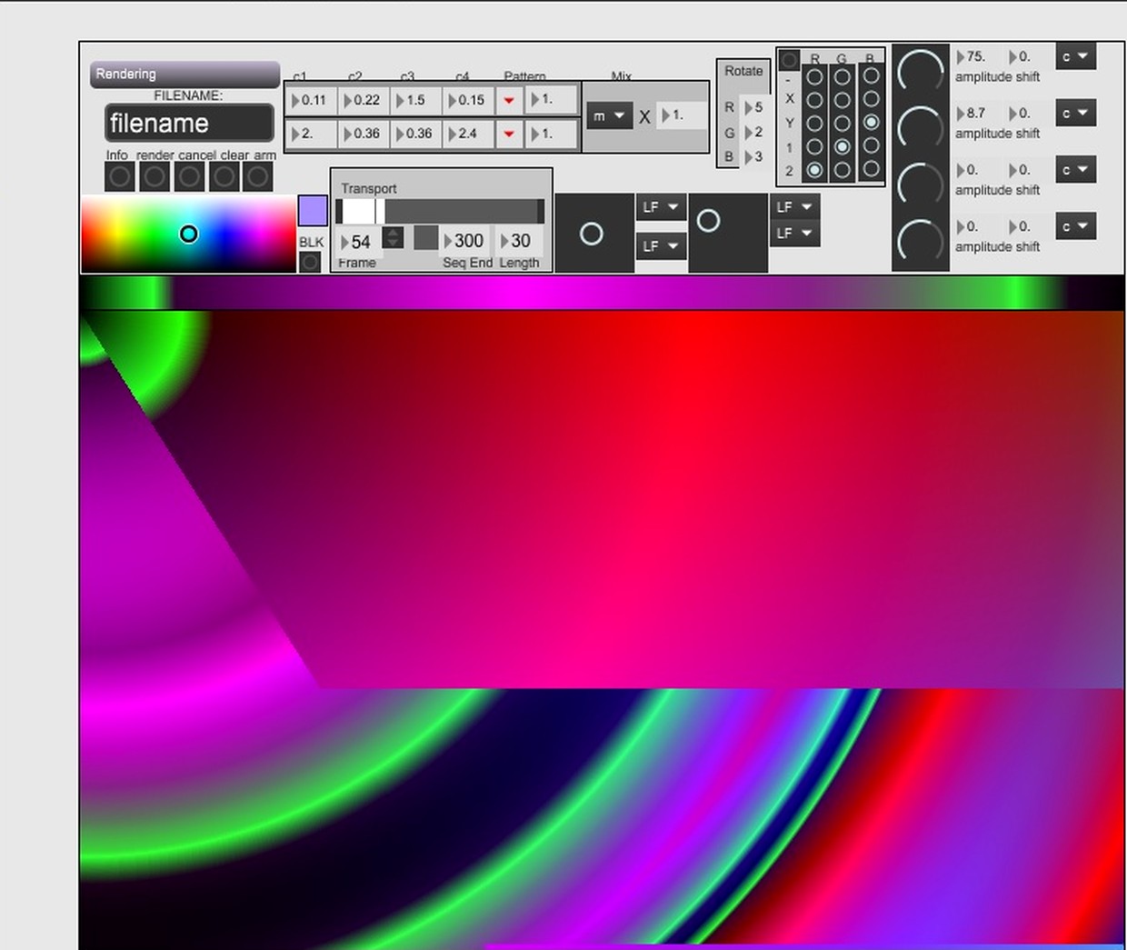Image resolution: width=1127 pixels, height=950 pixels.
Task: Open the second-row Pattern red dropdown
Action: [x=509, y=134]
